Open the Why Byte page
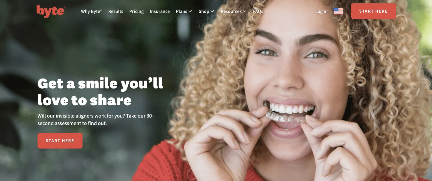Screen dimensions: 432x181 click(x=91, y=11)
